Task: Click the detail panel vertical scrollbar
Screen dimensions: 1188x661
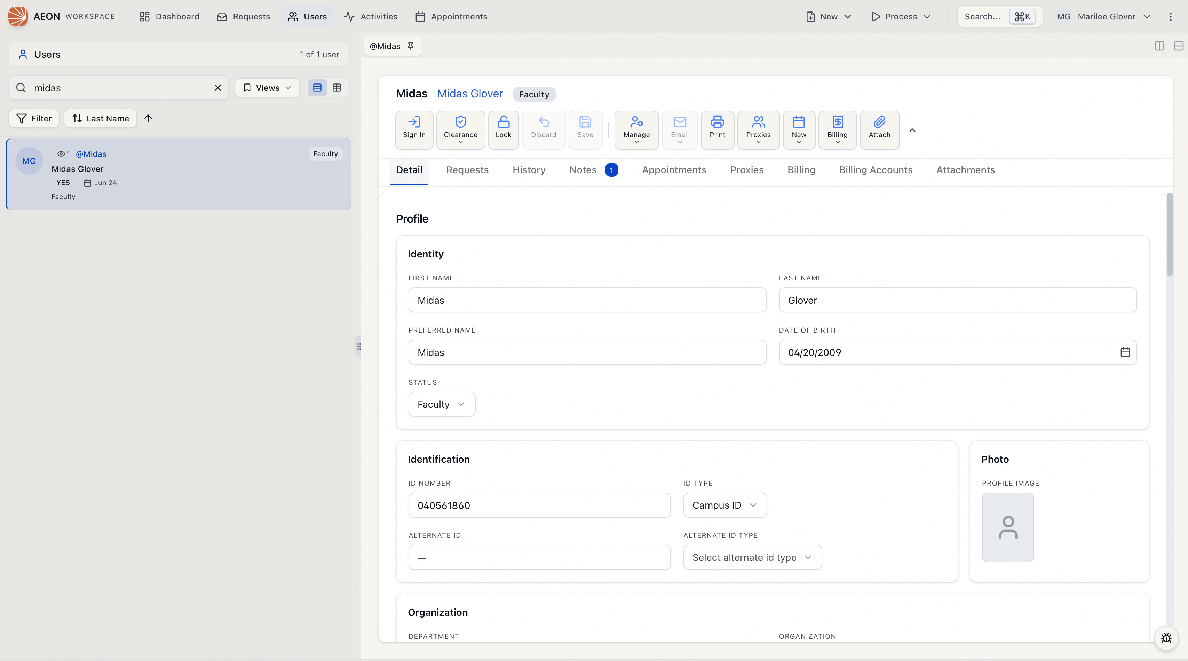Action: pyautogui.click(x=1170, y=235)
